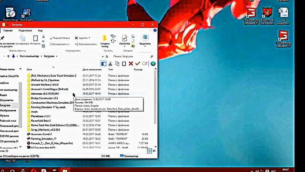Select the Astroneer folder
Viewport: 305px width, 172px height.
(x=45, y=94)
